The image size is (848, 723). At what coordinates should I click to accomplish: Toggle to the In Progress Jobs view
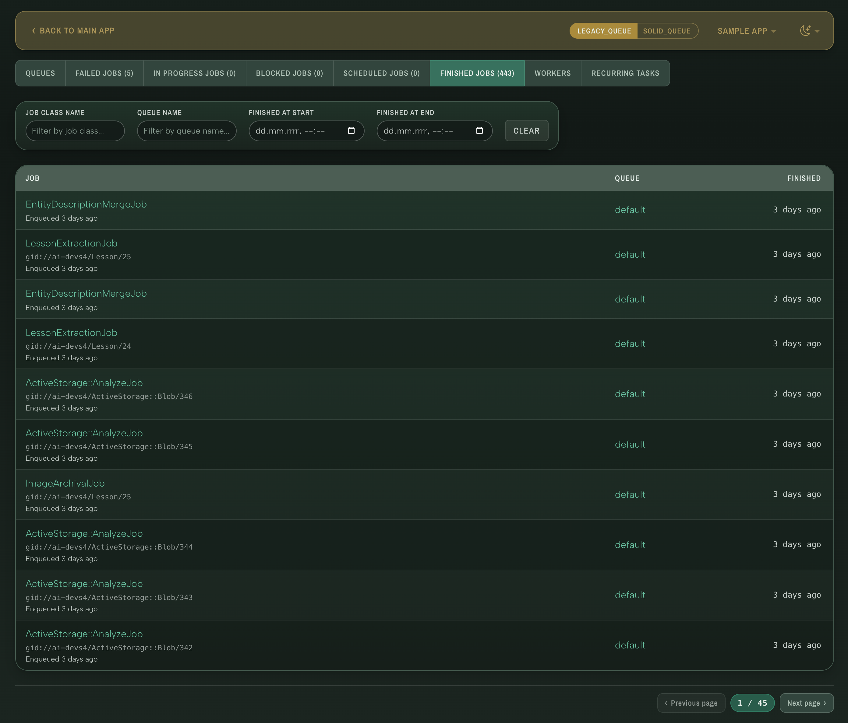coord(194,73)
